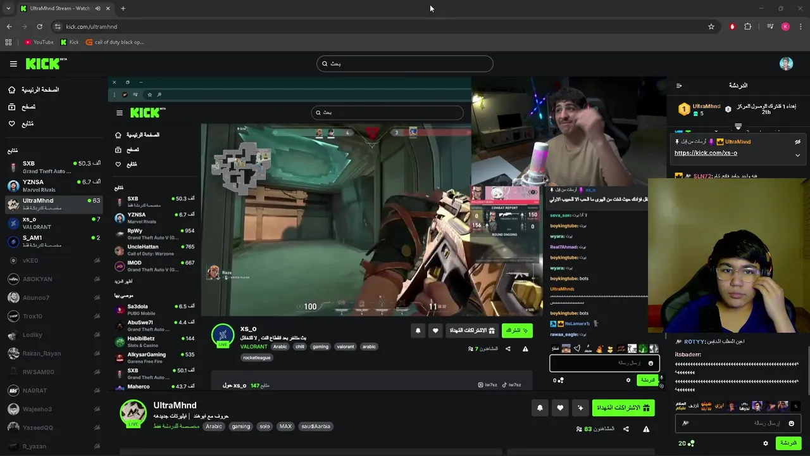
Task: Click the sparkle icon next to gift button
Action: [580, 408]
